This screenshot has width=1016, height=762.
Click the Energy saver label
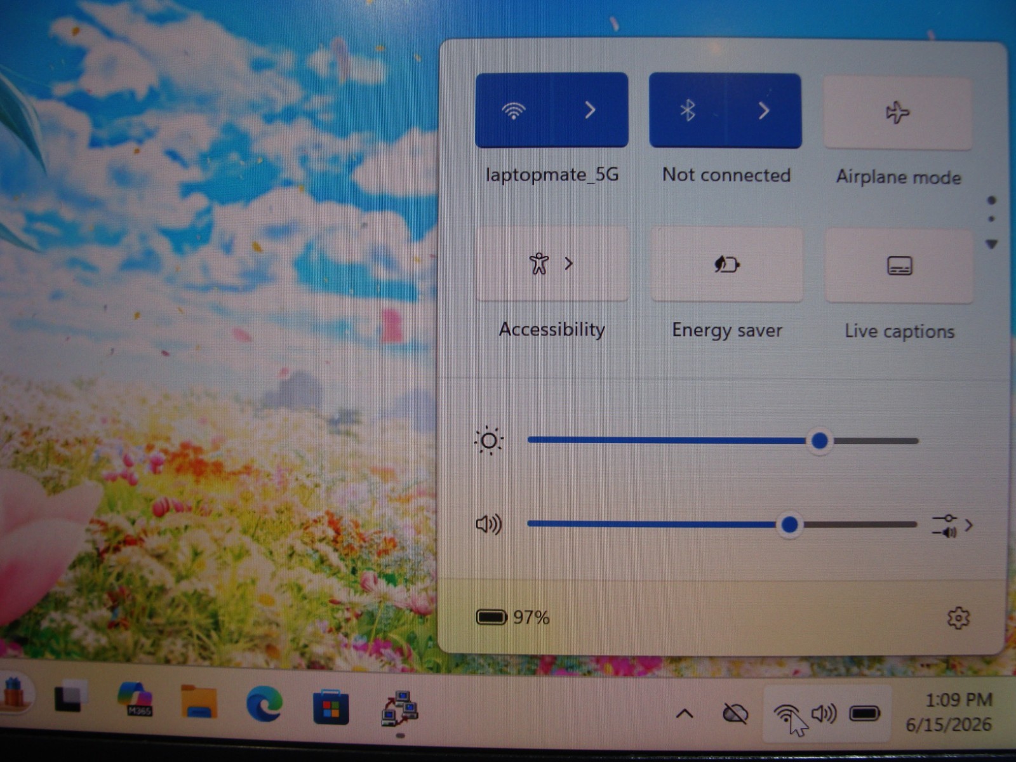tap(727, 330)
